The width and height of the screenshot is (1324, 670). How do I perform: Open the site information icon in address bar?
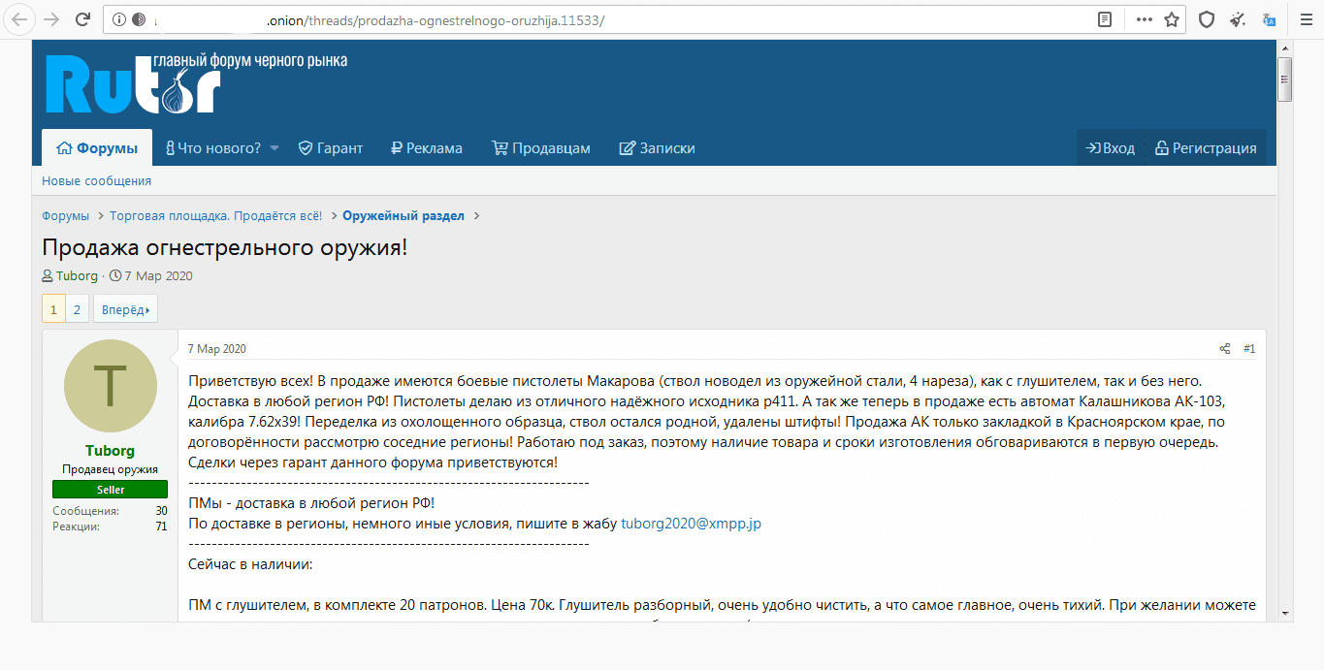tap(119, 19)
